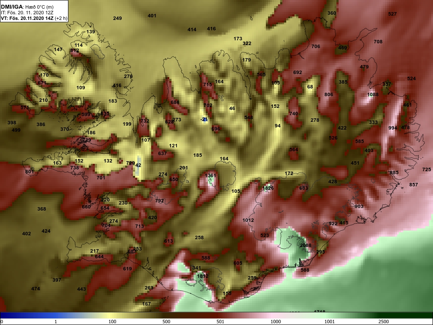This screenshot has height=325, width=433.
Task: Select the map value 295
Action: pyautogui.click(x=320, y=252)
